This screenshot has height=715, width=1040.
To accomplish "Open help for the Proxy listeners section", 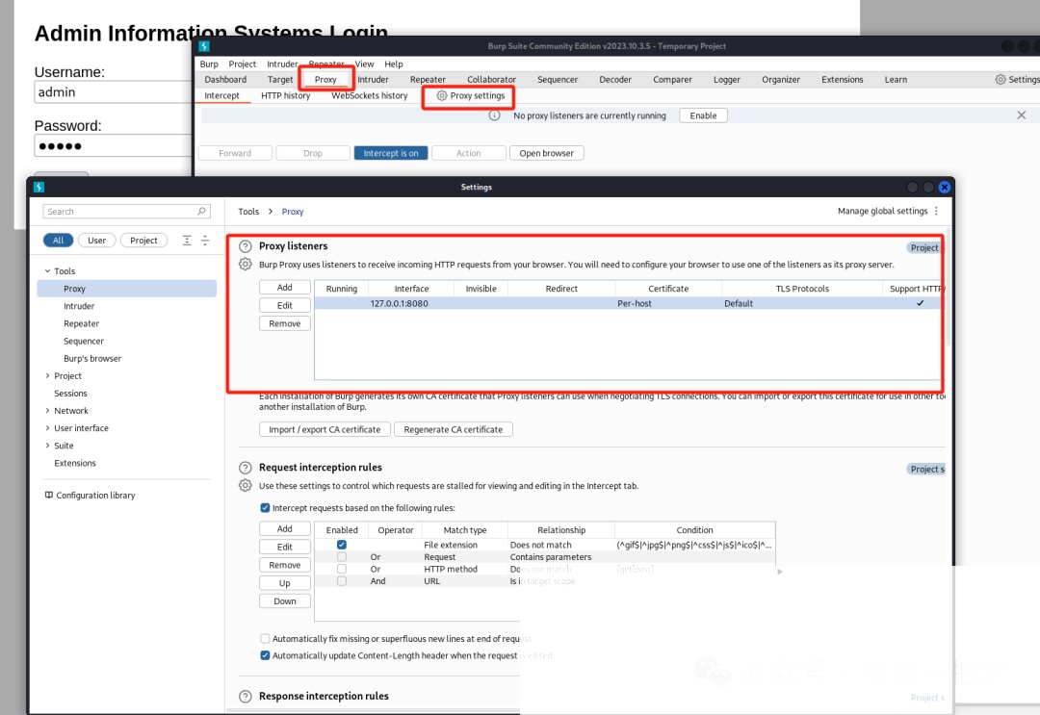I will tap(246, 246).
